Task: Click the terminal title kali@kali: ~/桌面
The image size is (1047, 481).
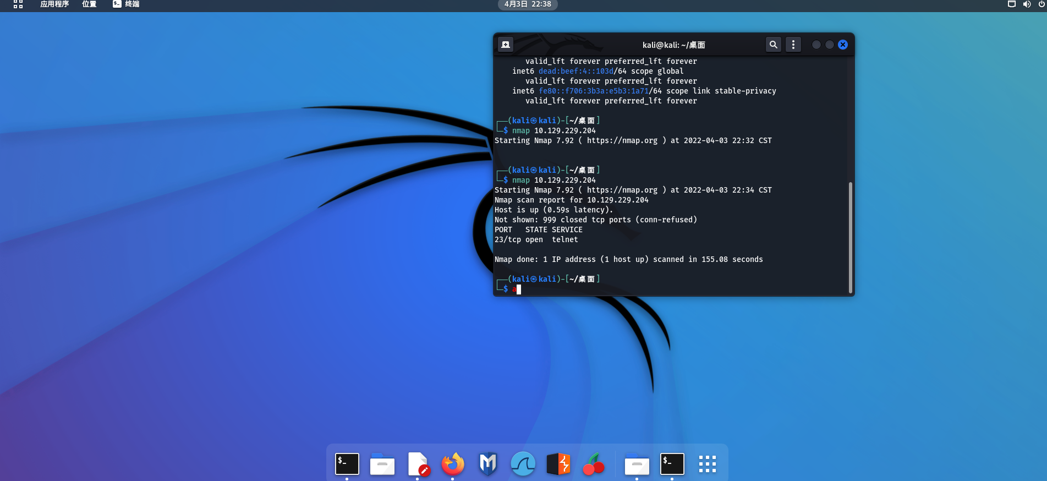Action: click(x=673, y=45)
